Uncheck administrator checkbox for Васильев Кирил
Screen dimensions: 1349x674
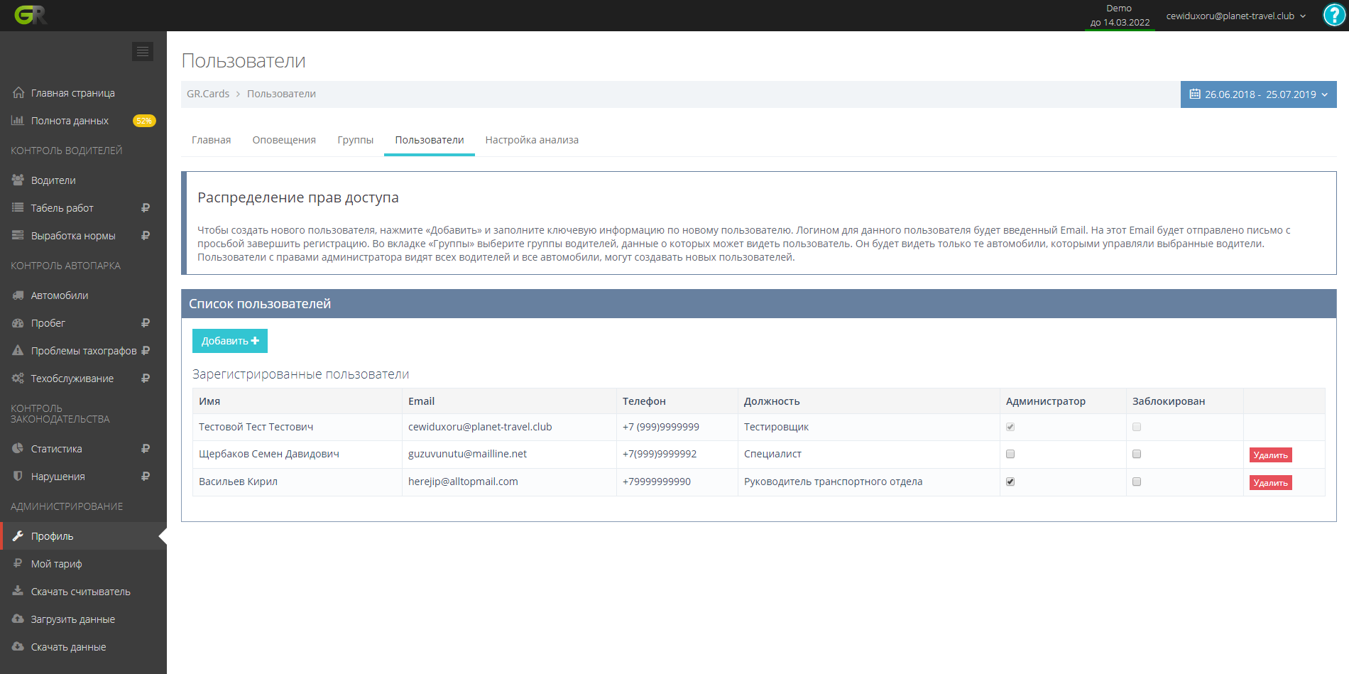pos(1010,482)
